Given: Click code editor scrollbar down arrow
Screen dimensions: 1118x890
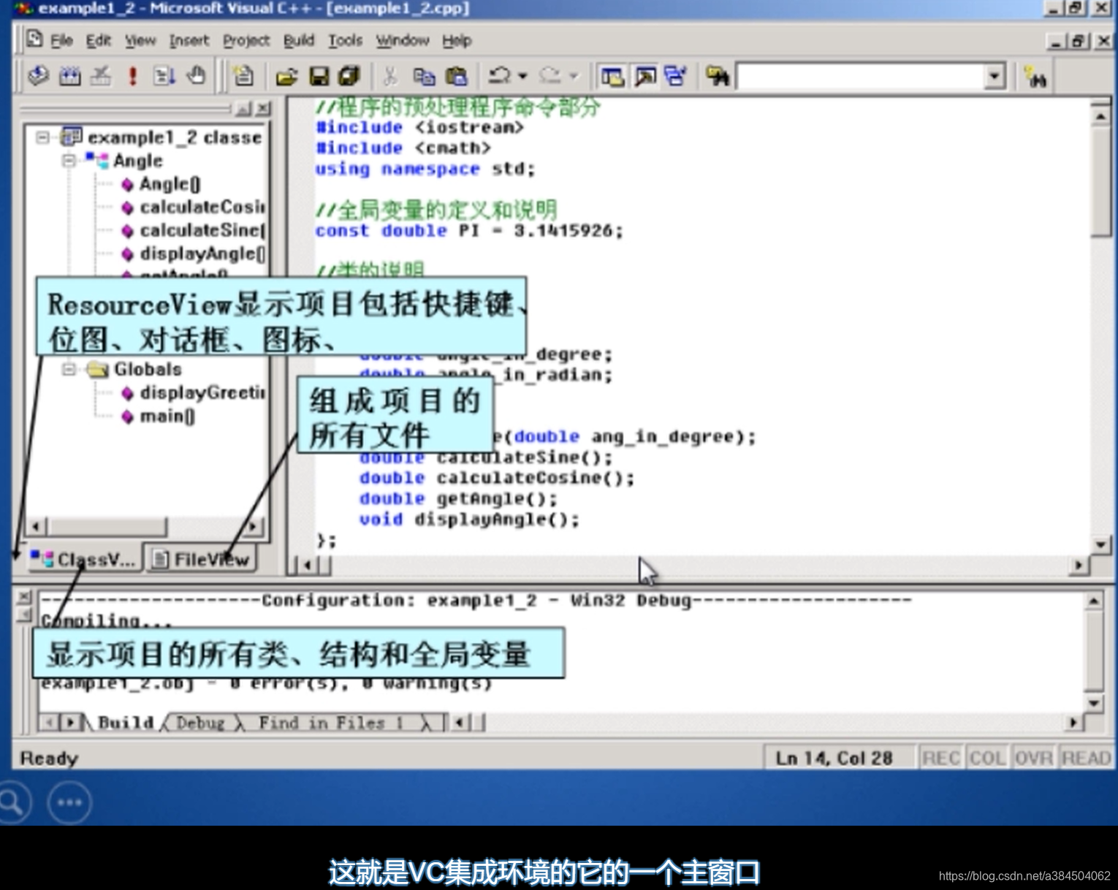Looking at the screenshot, I should click(x=1101, y=544).
